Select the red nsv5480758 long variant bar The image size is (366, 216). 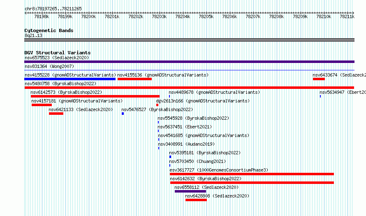click(189, 88)
